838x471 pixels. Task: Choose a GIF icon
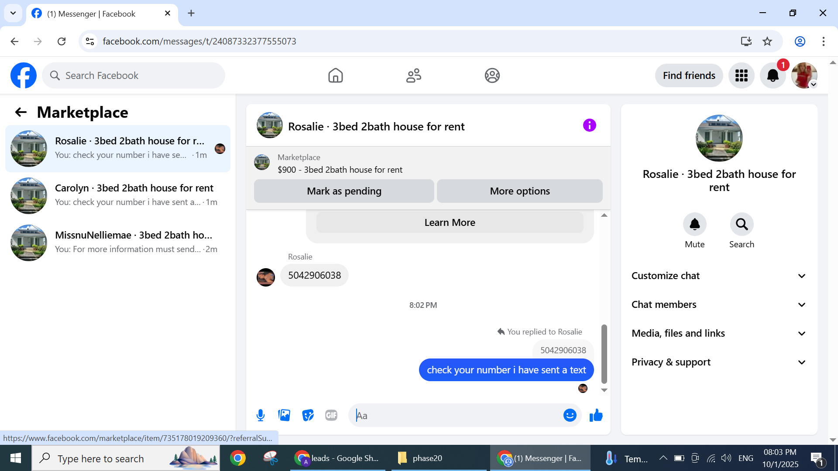[x=331, y=415]
